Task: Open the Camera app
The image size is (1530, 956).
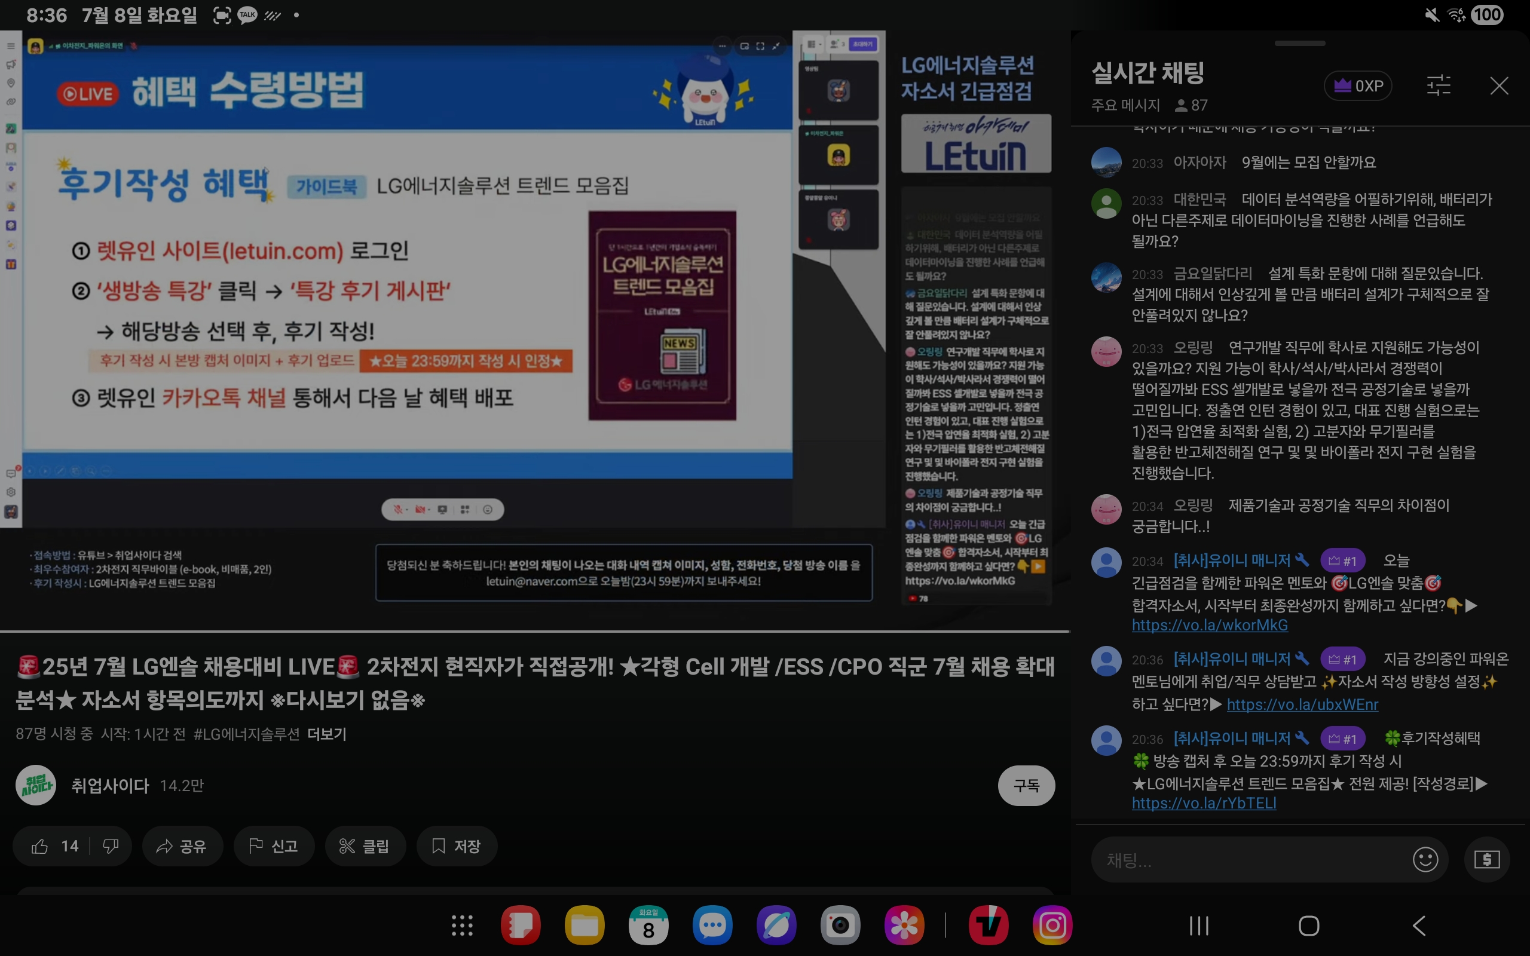Action: pos(840,925)
